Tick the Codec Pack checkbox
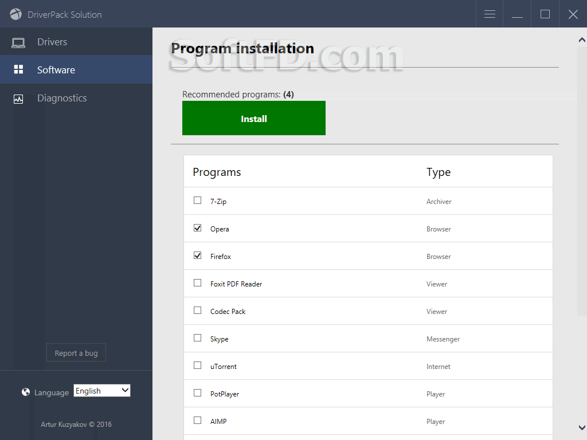Viewport: 587px width, 440px height. click(x=197, y=310)
